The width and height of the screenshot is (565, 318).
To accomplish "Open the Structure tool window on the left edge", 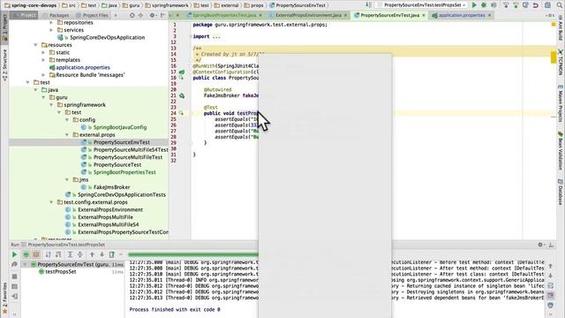I will pyautogui.click(x=4, y=64).
